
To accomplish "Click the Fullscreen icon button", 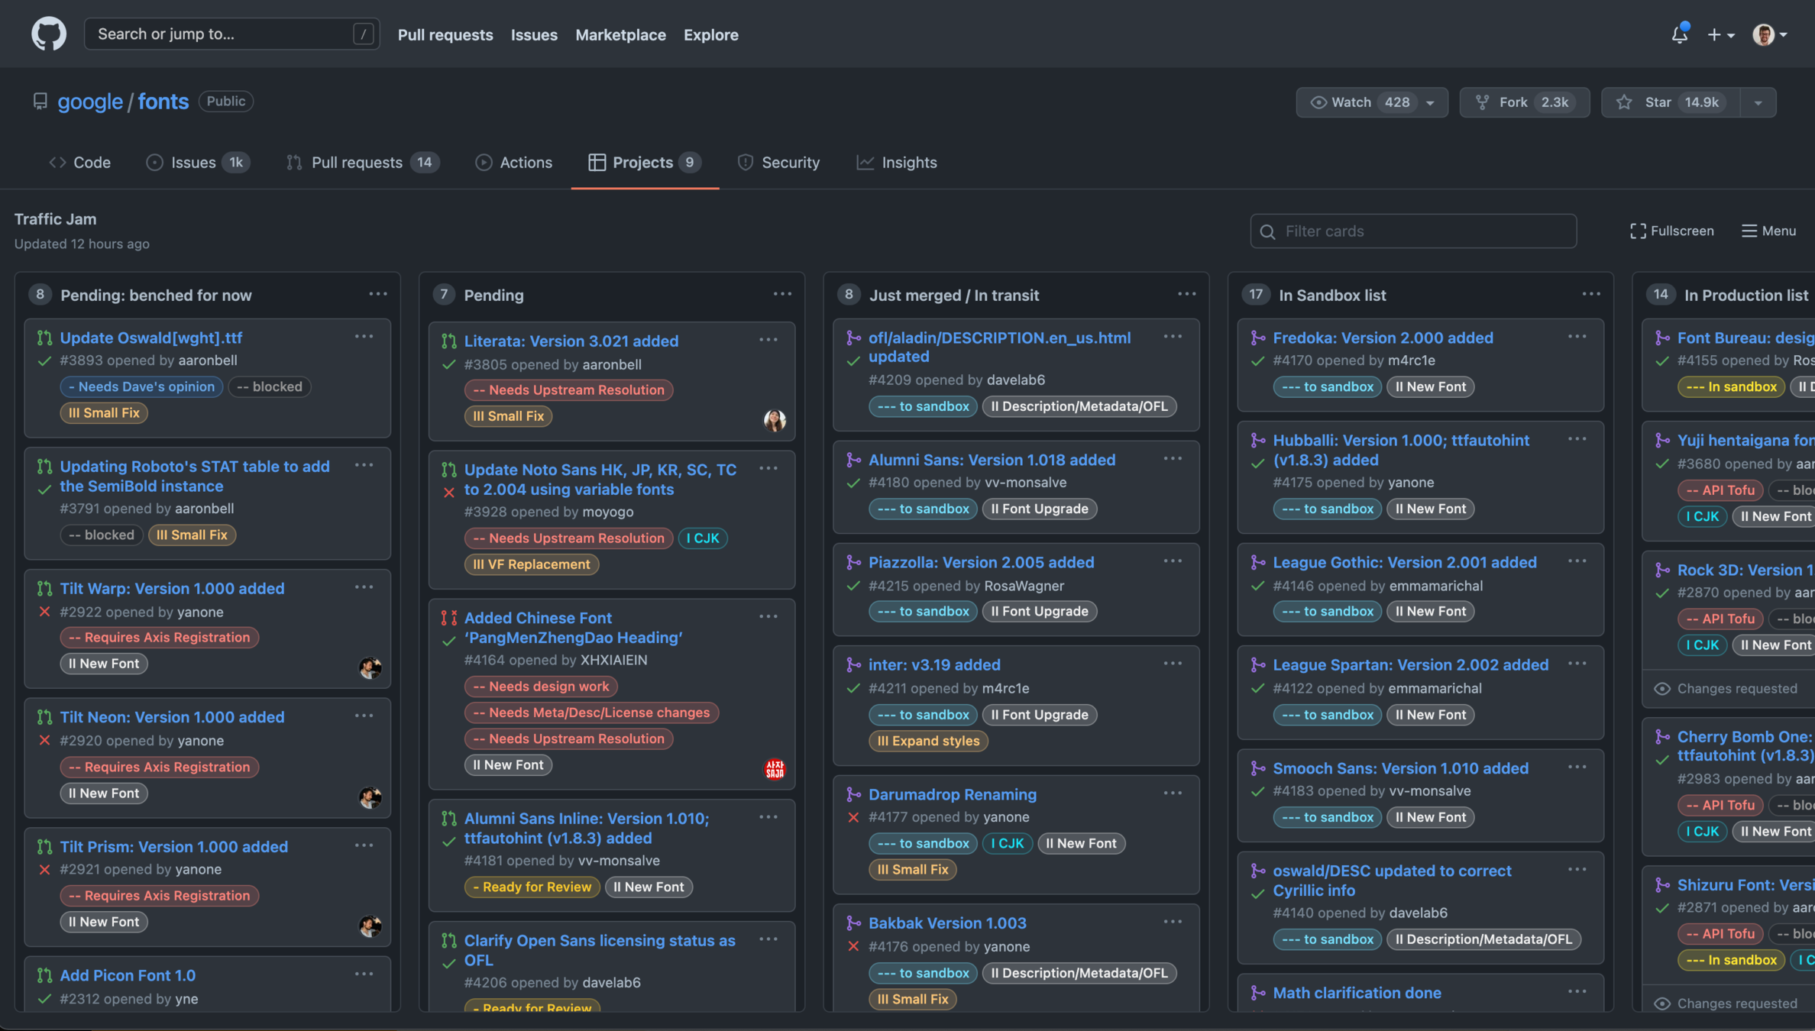I will [x=1638, y=231].
